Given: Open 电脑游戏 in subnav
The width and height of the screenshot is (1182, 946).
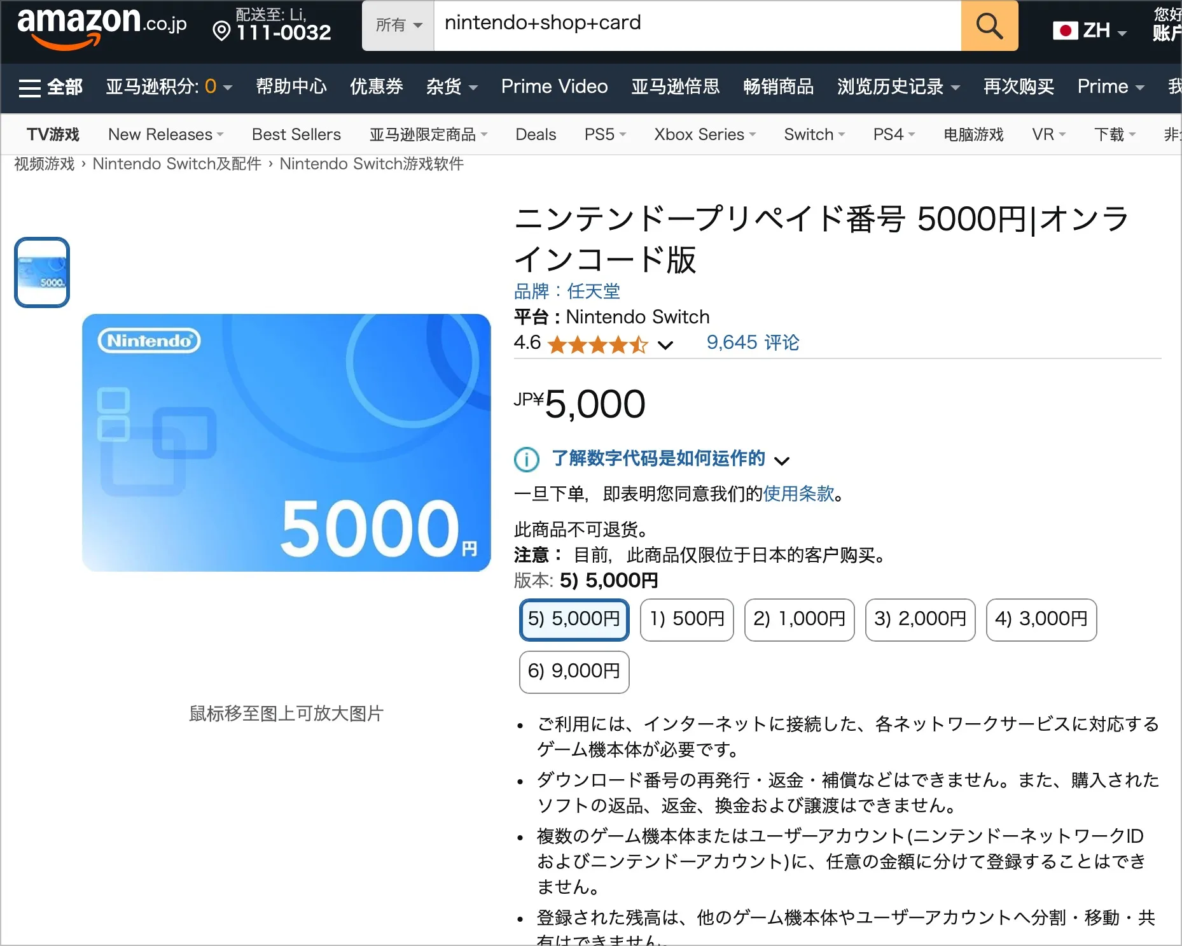Looking at the screenshot, I should coord(973,134).
